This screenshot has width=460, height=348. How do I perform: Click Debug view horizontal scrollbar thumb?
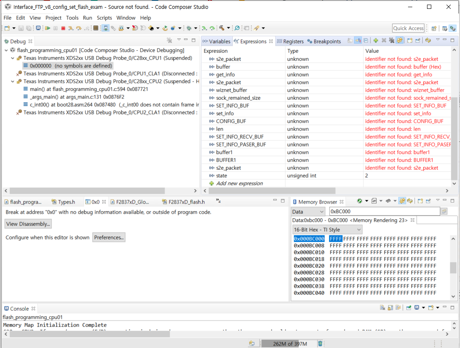point(87,191)
